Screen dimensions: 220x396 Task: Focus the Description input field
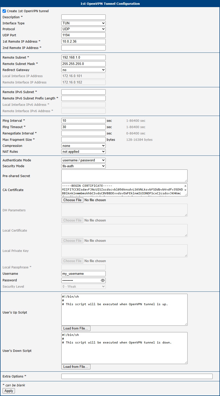(x=83, y=17)
